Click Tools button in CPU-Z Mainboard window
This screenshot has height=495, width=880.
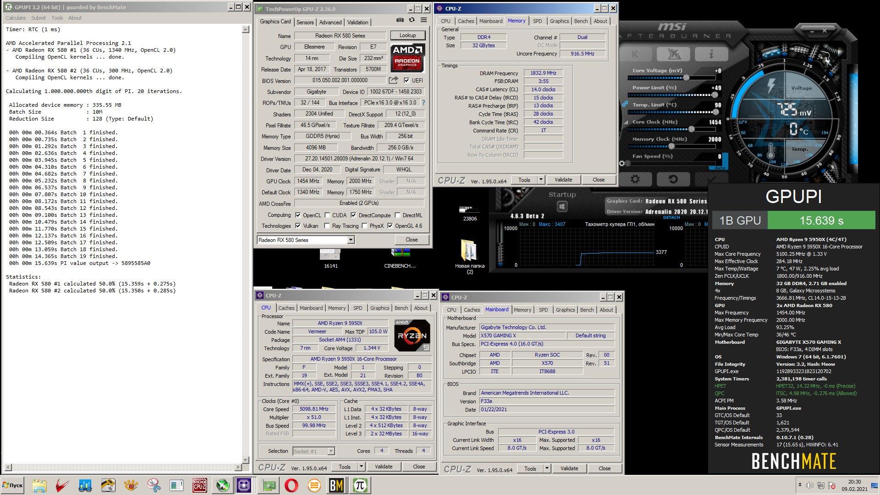[530, 468]
